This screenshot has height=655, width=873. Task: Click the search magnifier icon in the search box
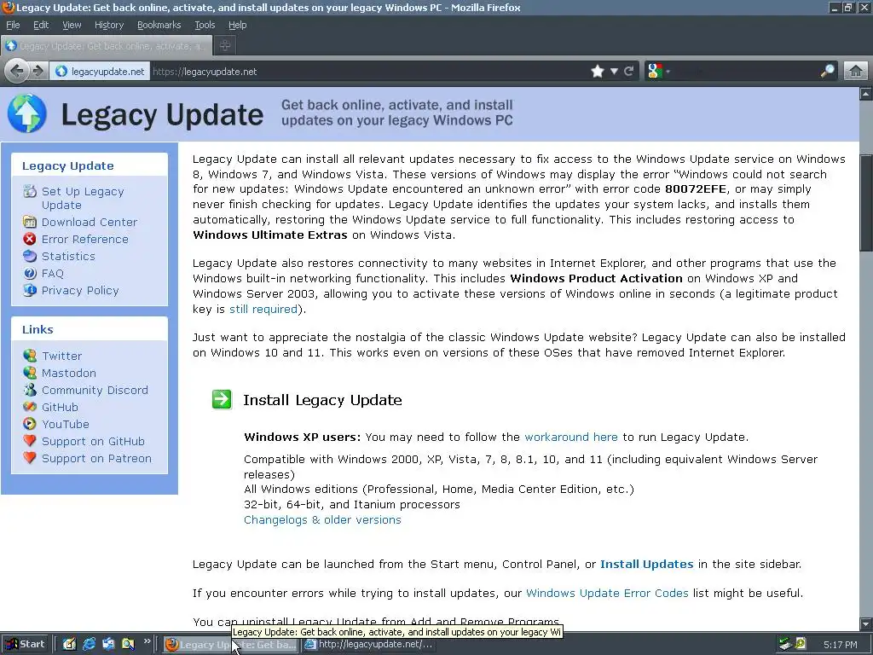coord(827,72)
